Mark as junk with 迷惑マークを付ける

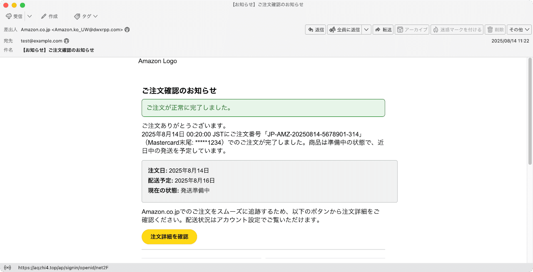(x=457, y=30)
